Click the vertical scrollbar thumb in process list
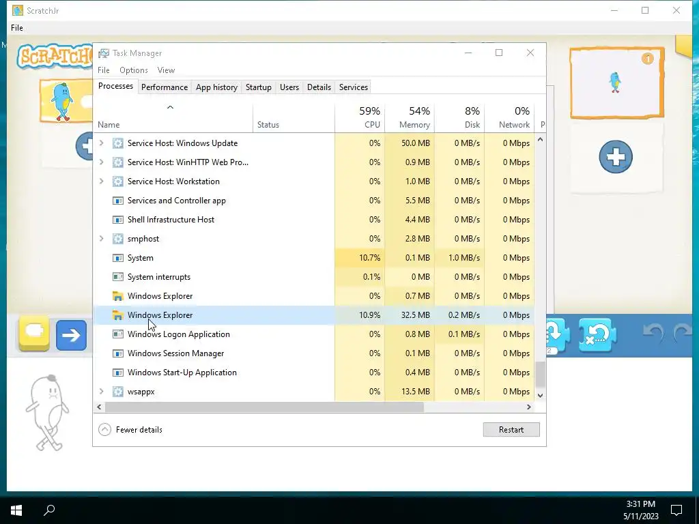This screenshot has height=524, width=699. pyautogui.click(x=541, y=375)
